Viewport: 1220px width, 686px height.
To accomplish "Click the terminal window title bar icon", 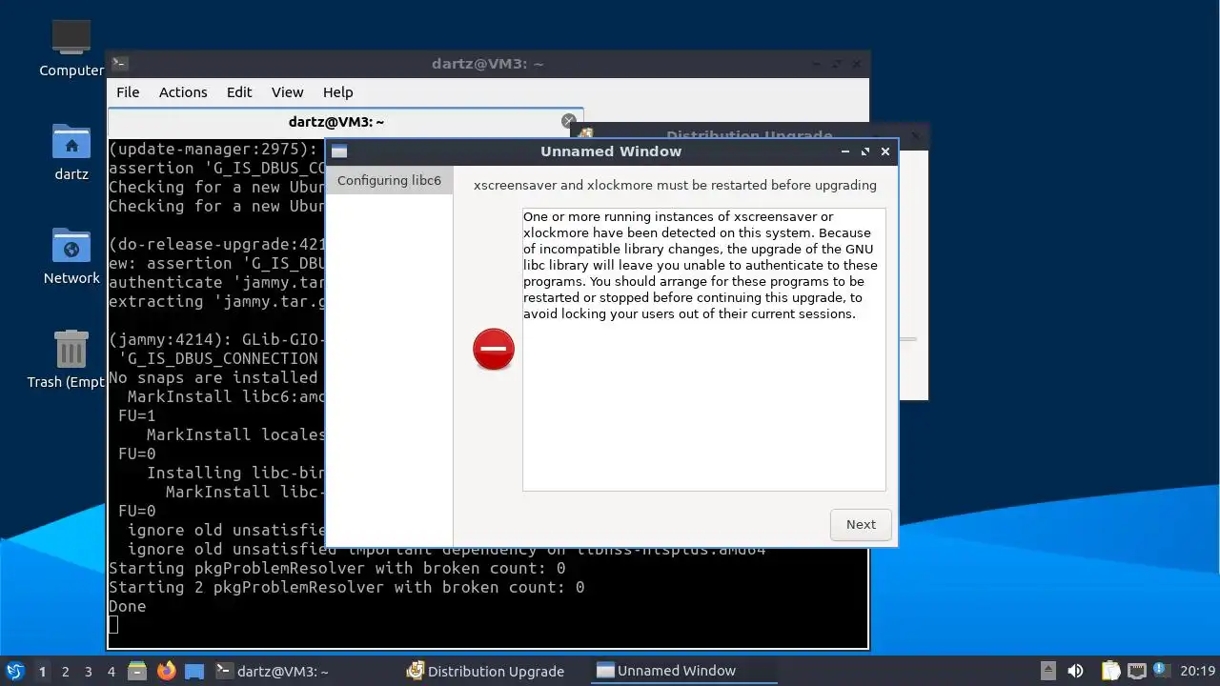I will coord(119,64).
